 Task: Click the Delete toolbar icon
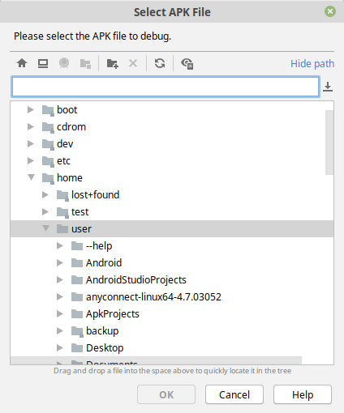coord(133,63)
